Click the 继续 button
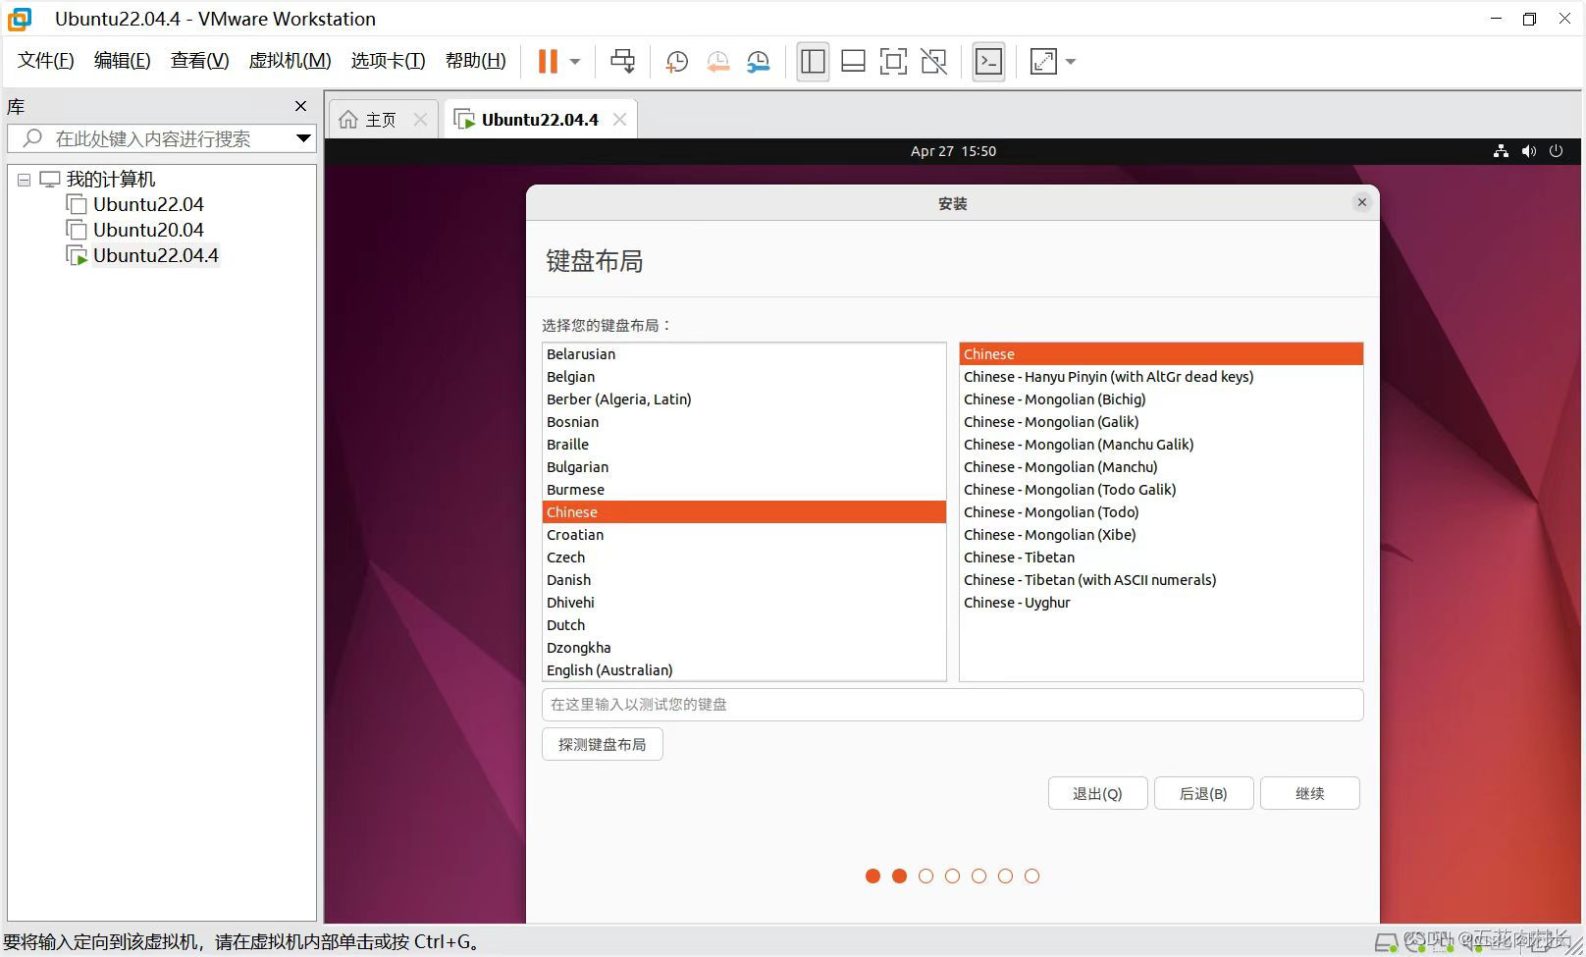1586x957 pixels. pyautogui.click(x=1309, y=793)
